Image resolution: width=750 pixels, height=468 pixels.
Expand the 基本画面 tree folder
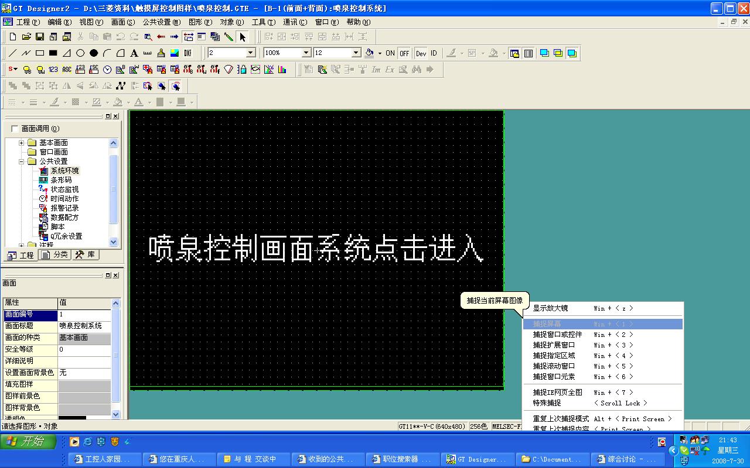coord(22,143)
